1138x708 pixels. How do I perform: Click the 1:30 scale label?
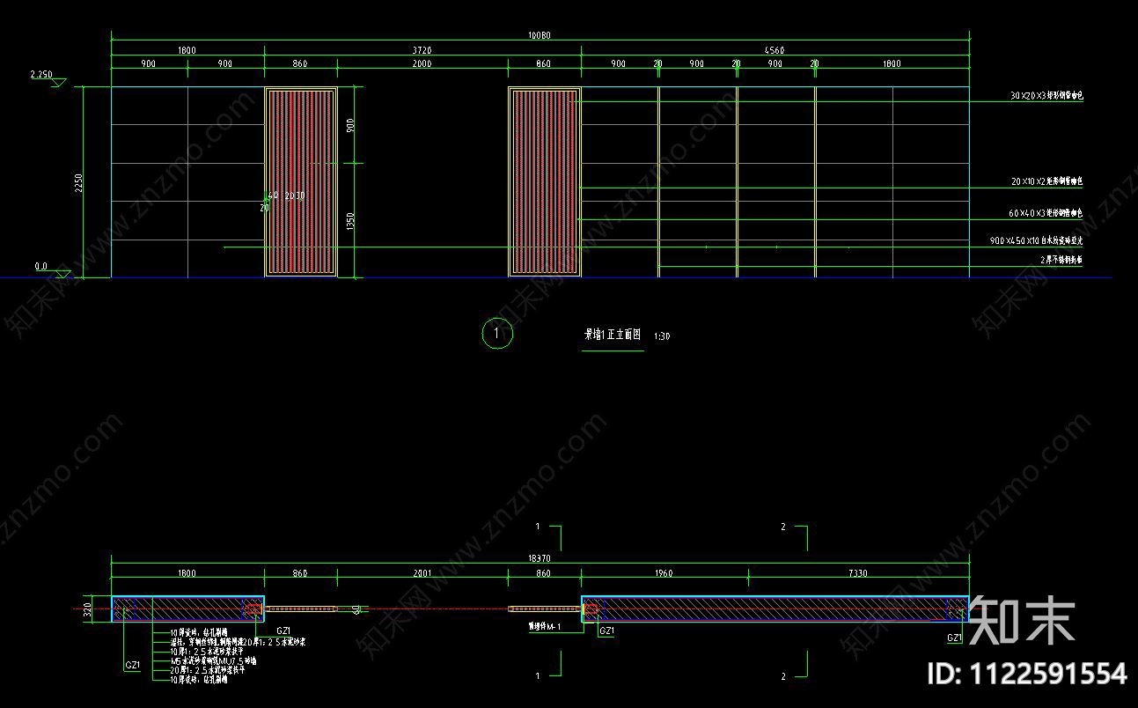tap(662, 336)
